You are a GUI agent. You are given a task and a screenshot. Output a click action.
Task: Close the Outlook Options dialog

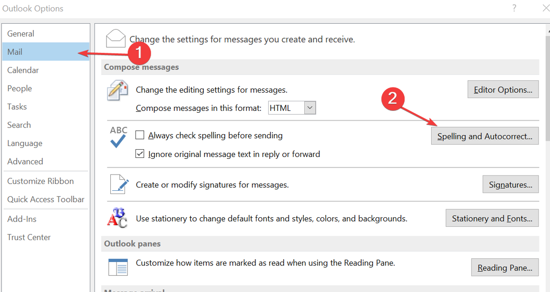click(x=546, y=8)
